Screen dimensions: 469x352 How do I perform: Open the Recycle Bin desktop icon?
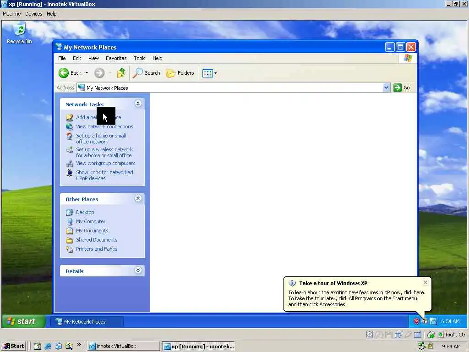19,33
